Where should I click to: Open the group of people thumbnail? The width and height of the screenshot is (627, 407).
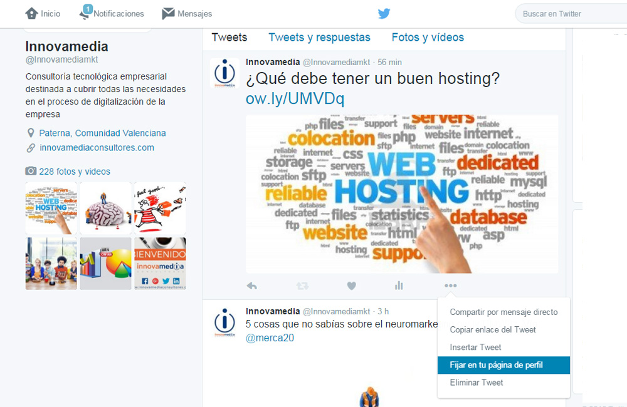(51, 264)
